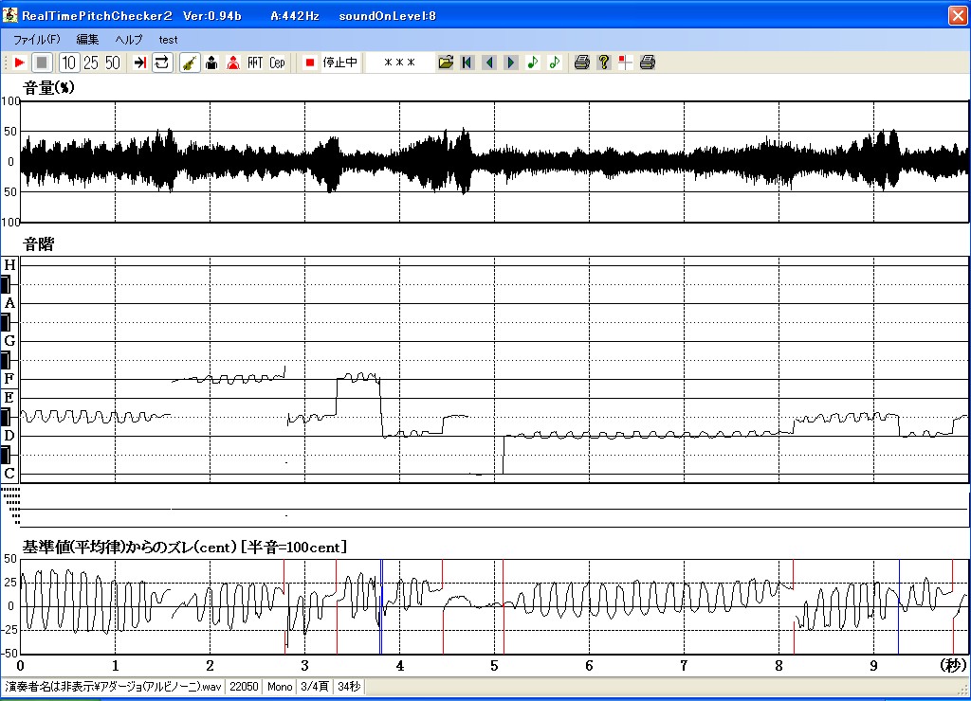Open help with the question mark icon
The height and width of the screenshot is (701, 971).
tap(604, 63)
